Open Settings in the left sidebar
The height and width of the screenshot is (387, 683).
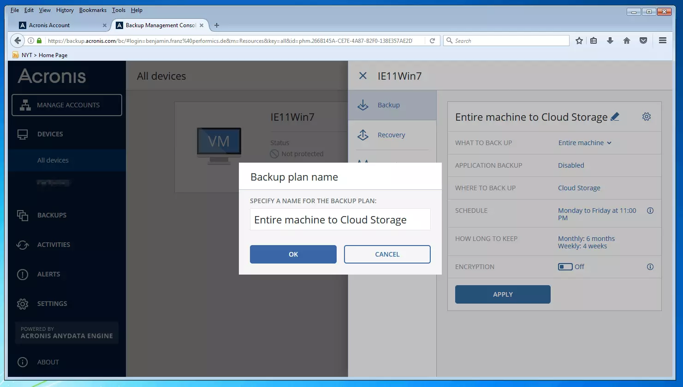point(52,304)
